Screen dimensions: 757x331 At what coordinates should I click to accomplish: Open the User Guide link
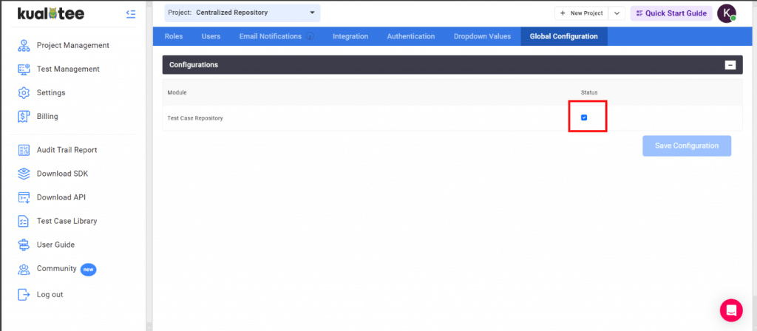pos(55,245)
